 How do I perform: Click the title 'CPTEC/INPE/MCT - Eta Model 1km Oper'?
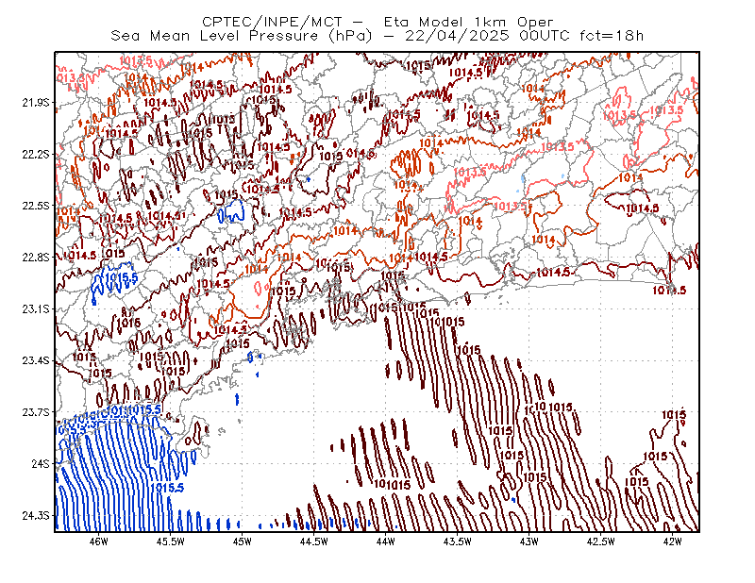coord(377,22)
